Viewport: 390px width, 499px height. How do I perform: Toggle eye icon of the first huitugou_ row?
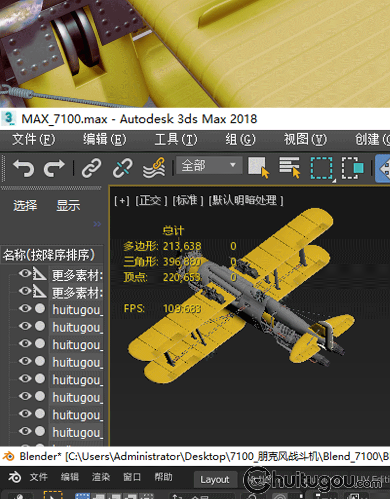pos(25,309)
